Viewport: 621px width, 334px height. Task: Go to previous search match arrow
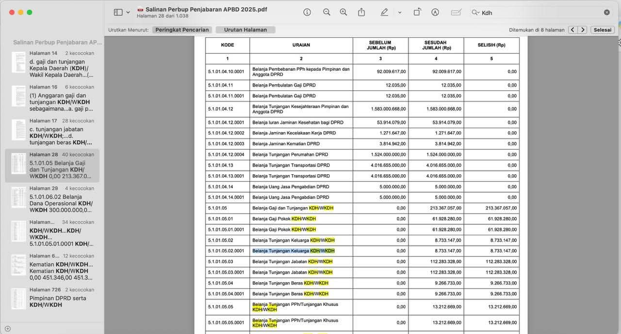pyautogui.click(x=572, y=30)
